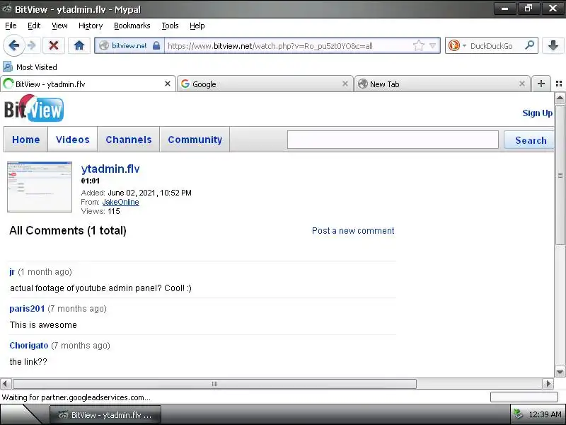Open commenter paris201's profile
This screenshot has width=566, height=425.
pos(27,309)
